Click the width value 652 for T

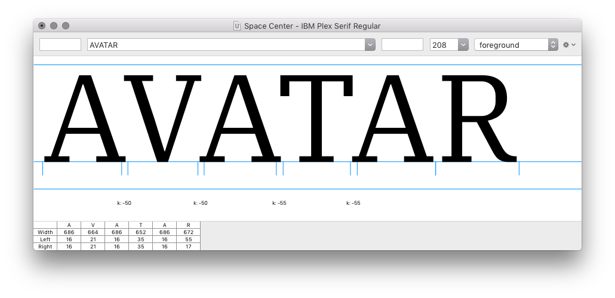141,232
